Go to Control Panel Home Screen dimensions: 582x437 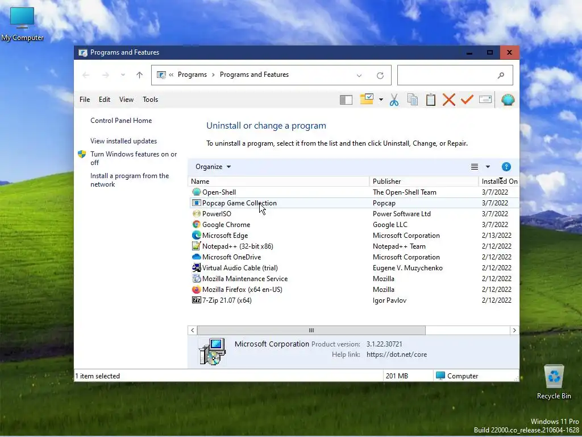coord(121,121)
